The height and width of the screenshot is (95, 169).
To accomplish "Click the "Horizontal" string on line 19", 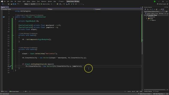I will pyautogui.click(x=50, y=54).
